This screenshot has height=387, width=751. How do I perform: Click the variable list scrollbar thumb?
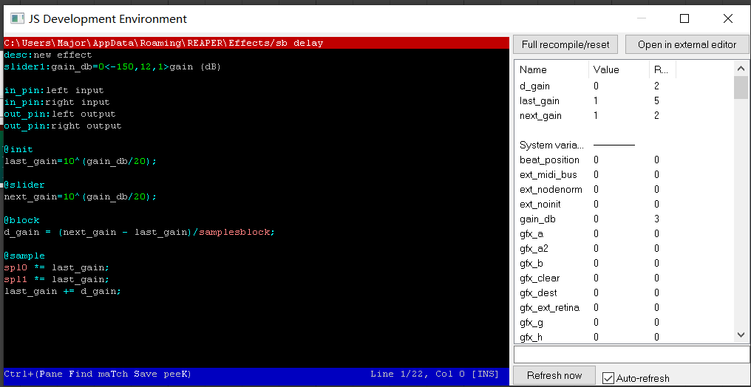click(741, 87)
